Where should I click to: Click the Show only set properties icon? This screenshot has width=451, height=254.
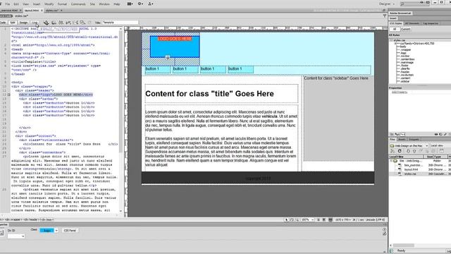(x=402, y=134)
